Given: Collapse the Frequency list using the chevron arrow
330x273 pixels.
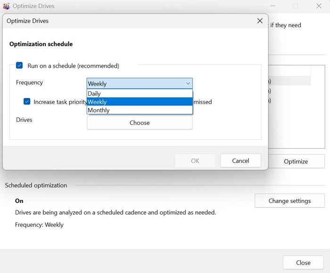Looking at the screenshot, I should click(x=188, y=83).
